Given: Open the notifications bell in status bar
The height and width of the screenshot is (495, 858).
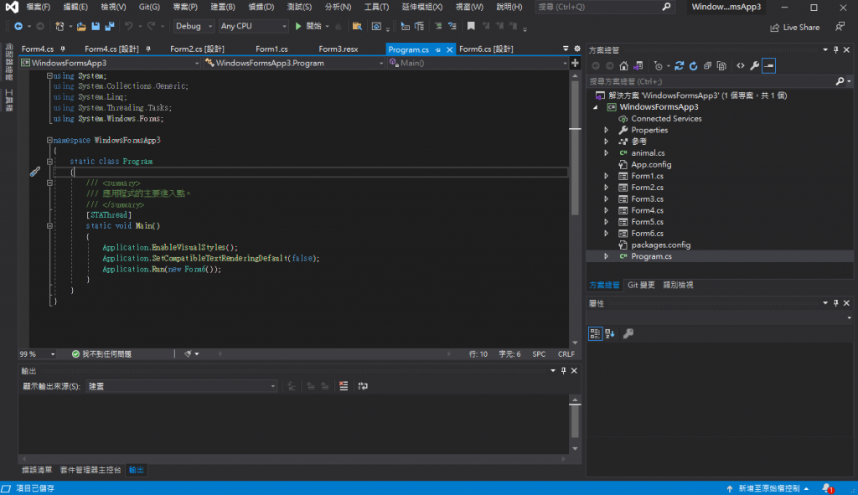Looking at the screenshot, I should 827,487.
